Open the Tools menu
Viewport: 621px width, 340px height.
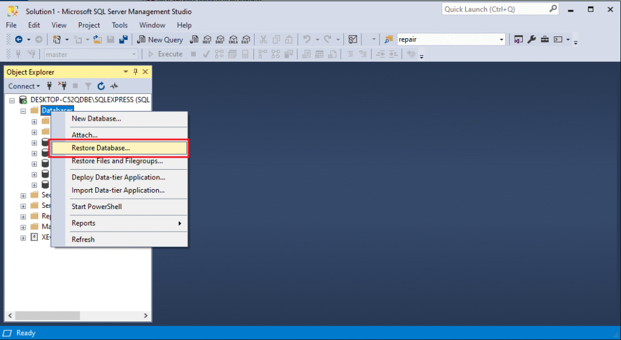[119, 25]
